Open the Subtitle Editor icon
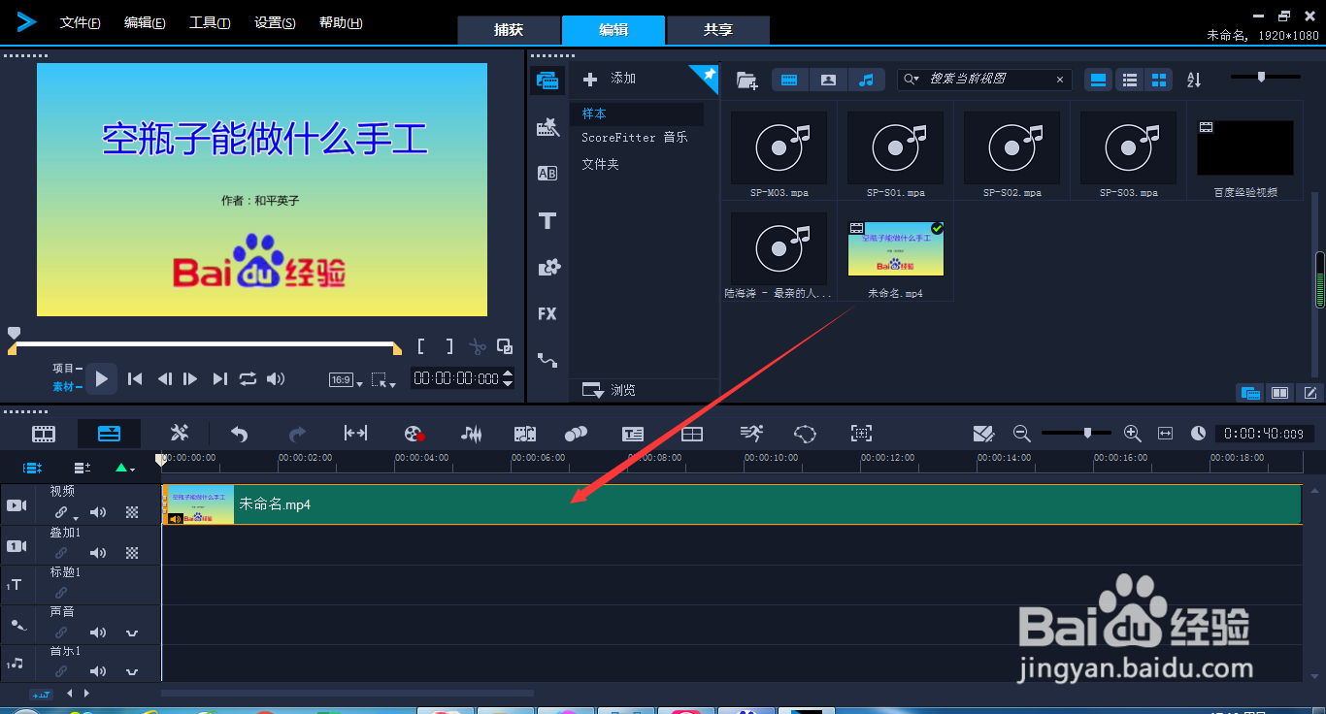Viewport: 1326px width, 714px height. coord(633,434)
